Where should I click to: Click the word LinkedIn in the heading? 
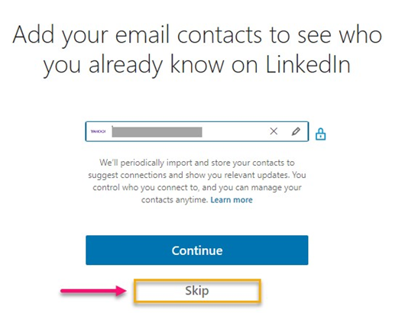click(308, 64)
